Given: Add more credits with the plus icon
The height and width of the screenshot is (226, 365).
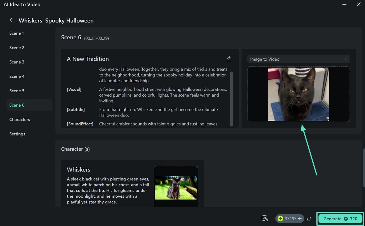Looking at the screenshot, I should 300,219.
